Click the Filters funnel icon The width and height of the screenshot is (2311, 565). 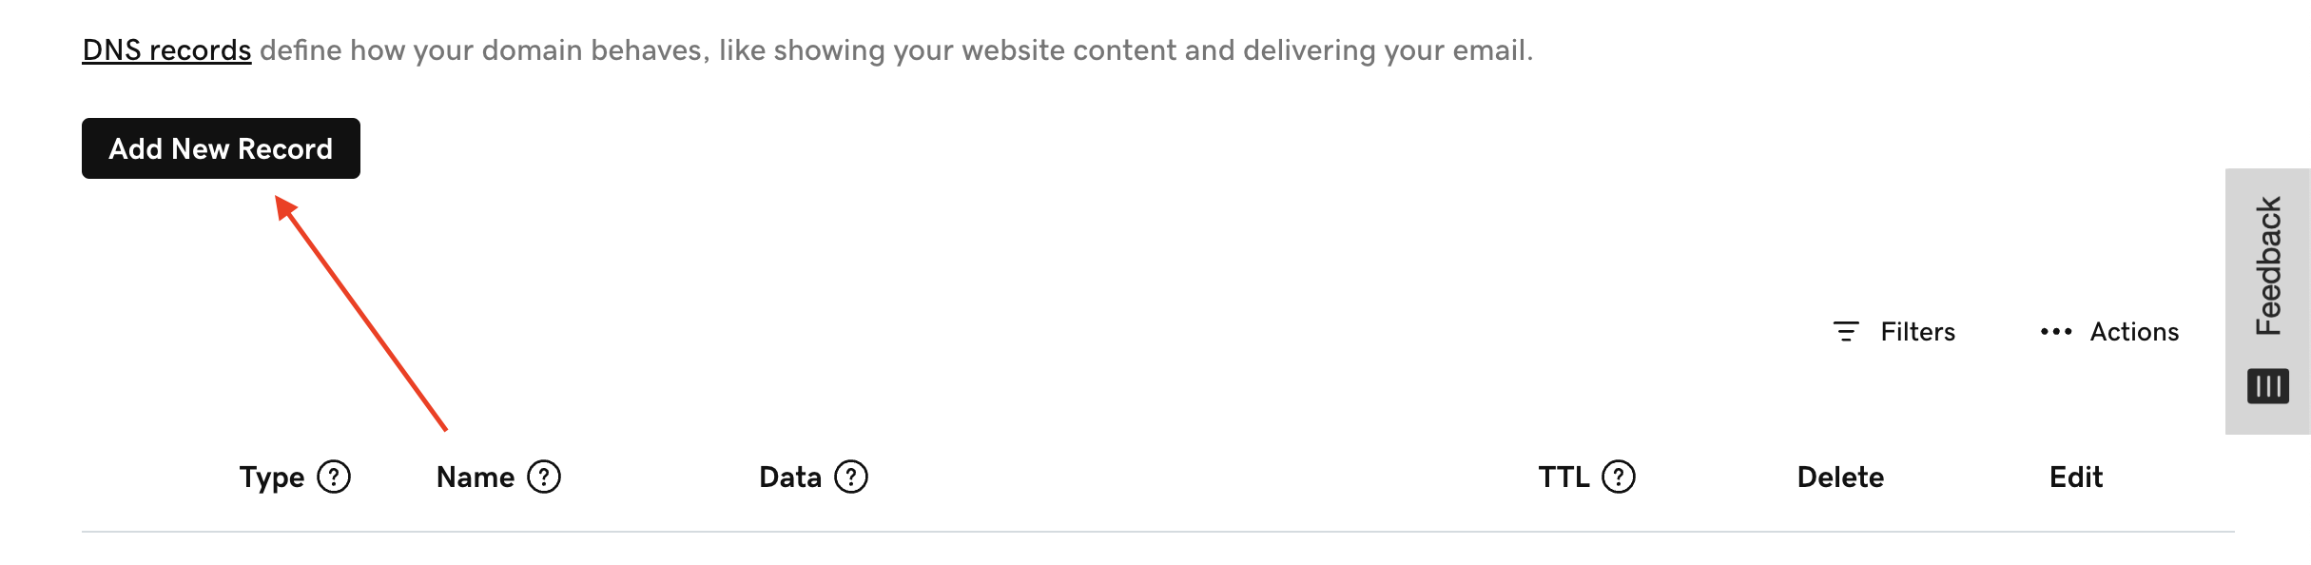[x=1845, y=331]
